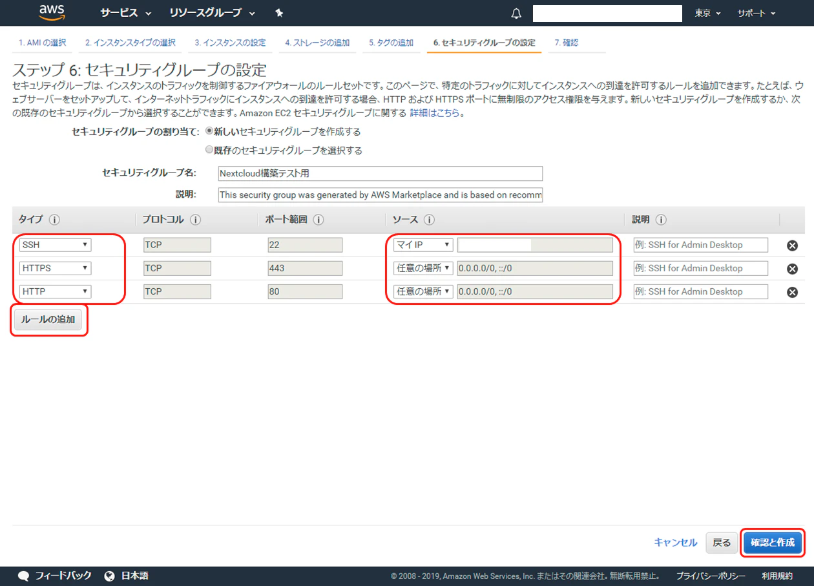The width and height of the screenshot is (814, 586).
Task: Open the notifications bell icon
Action: pos(516,14)
